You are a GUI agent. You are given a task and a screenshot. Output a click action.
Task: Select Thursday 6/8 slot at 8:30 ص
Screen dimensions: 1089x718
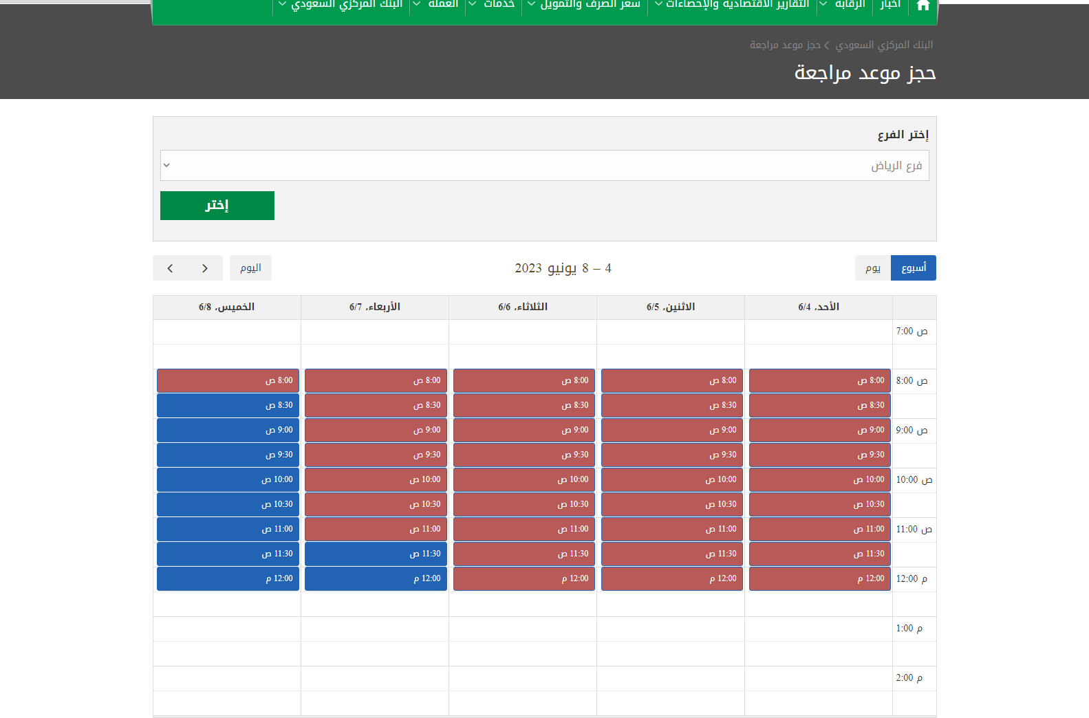[x=228, y=406]
